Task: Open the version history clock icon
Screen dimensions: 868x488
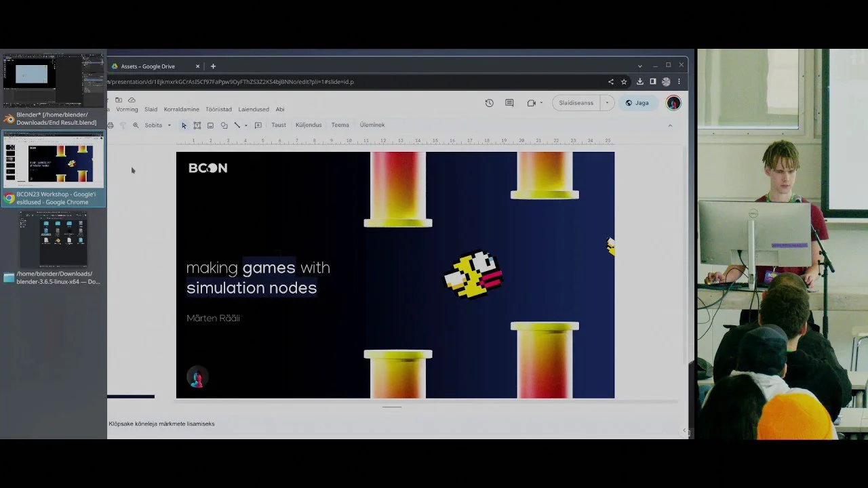Action: (x=489, y=103)
